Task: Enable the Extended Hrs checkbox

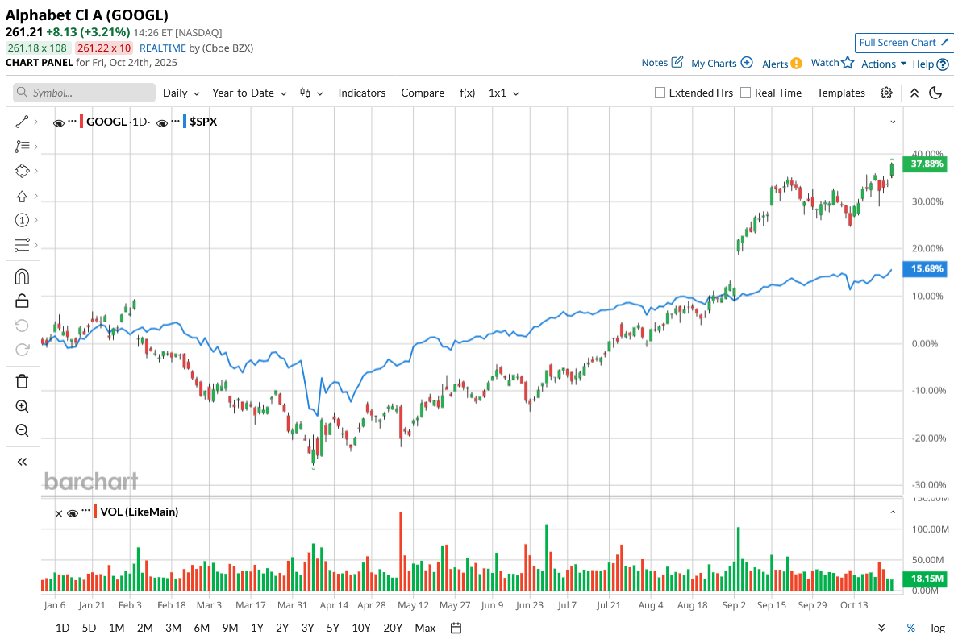Action: 660,93
